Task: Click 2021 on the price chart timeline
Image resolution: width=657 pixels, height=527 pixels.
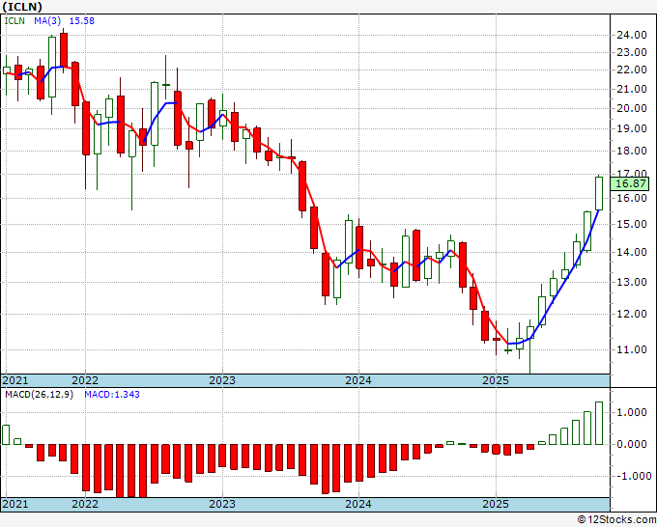Action: point(15,380)
